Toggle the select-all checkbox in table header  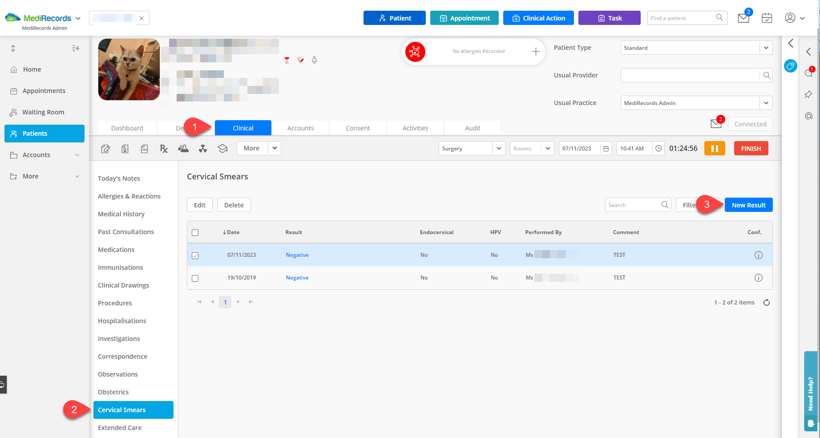195,232
